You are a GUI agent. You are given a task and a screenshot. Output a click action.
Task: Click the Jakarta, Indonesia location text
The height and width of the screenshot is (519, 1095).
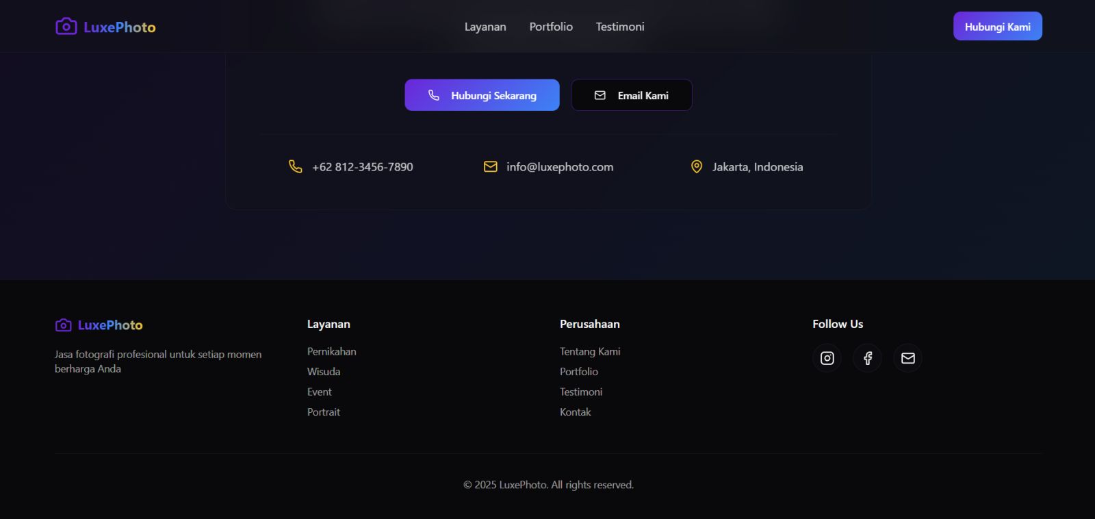[758, 167]
